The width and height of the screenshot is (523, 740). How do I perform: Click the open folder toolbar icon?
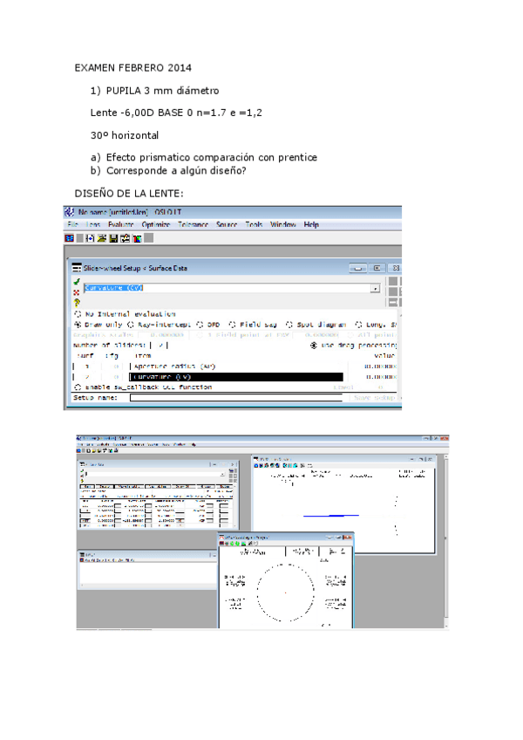tap(102, 238)
